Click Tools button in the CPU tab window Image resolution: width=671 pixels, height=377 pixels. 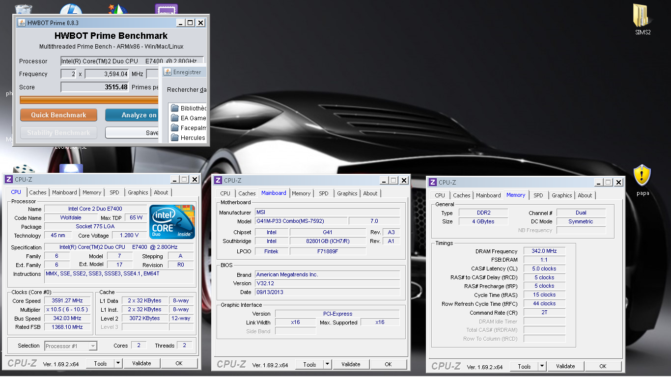(x=100, y=363)
